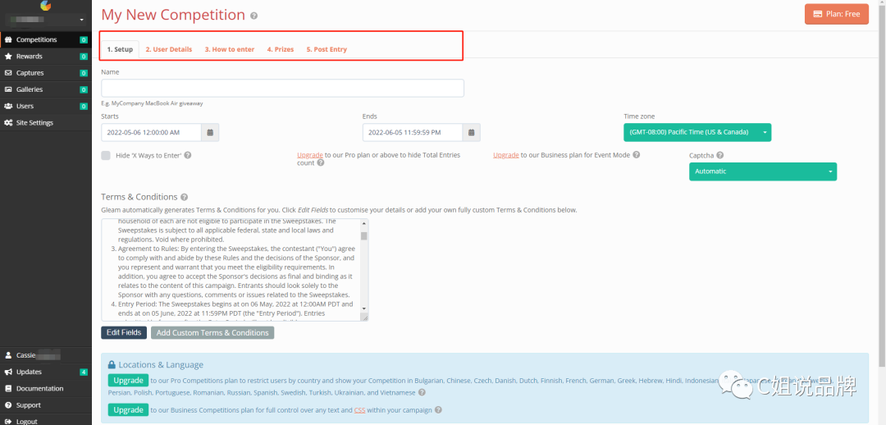Screen dimensions: 886x425
Task: Click the help icon after Event Mode
Action: tap(637, 155)
